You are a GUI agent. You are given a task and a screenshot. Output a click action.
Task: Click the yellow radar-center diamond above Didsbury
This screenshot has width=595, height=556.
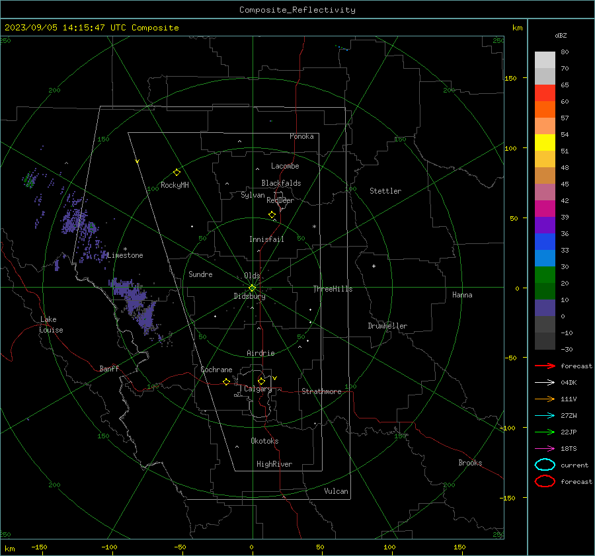coord(252,288)
